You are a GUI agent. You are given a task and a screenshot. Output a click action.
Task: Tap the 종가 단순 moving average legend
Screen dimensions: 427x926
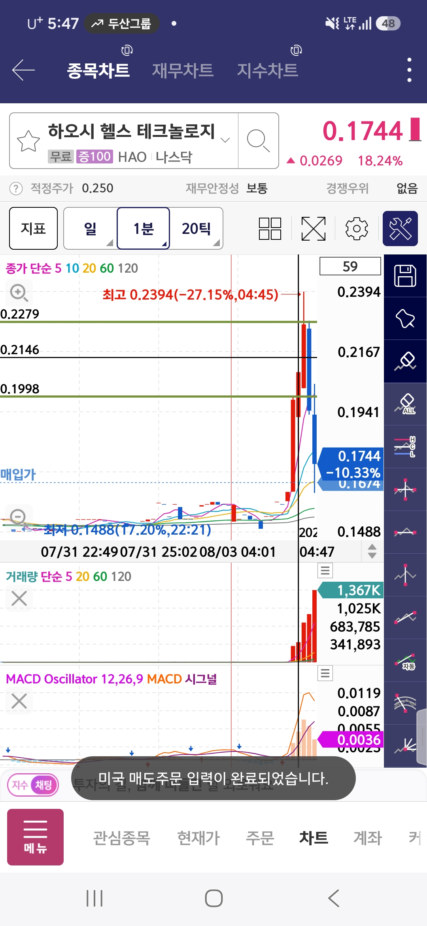(x=72, y=268)
